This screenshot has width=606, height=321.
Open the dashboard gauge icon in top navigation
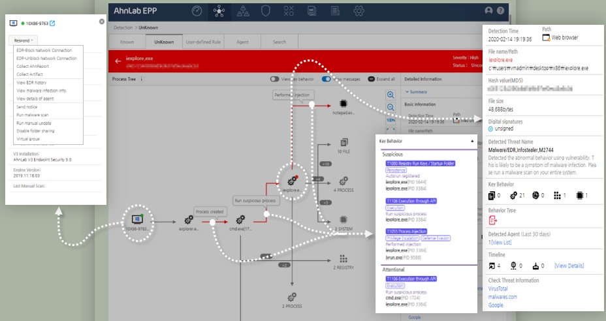(197, 11)
